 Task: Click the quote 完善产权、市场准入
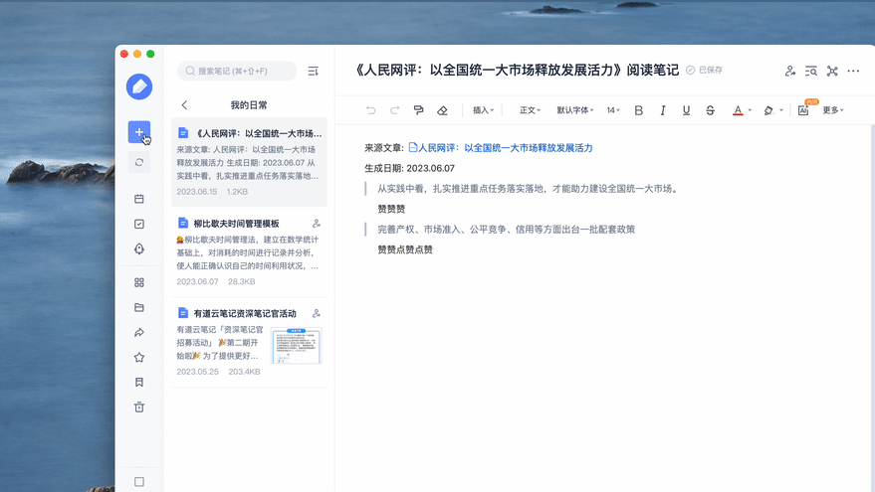pos(506,230)
